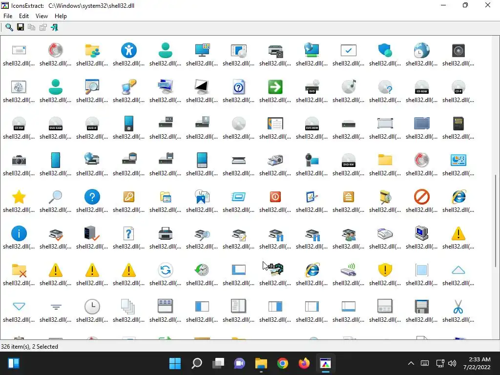Select the black SD memory card icon
Image resolution: width=500 pixels, height=375 pixels.
[x=458, y=124]
